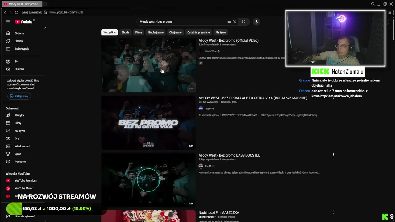
Task: Go back with the browser back arrow
Action: point(5,12)
